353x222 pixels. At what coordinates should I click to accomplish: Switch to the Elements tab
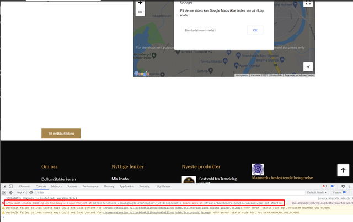point(25,186)
